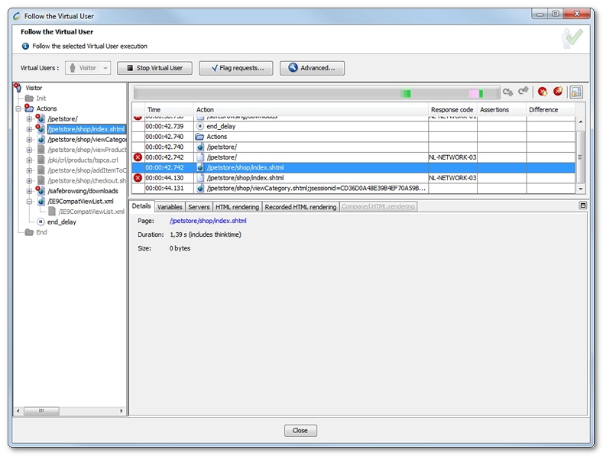Click the info icon beside follow message
This screenshot has height=456, width=603.
(x=25, y=47)
